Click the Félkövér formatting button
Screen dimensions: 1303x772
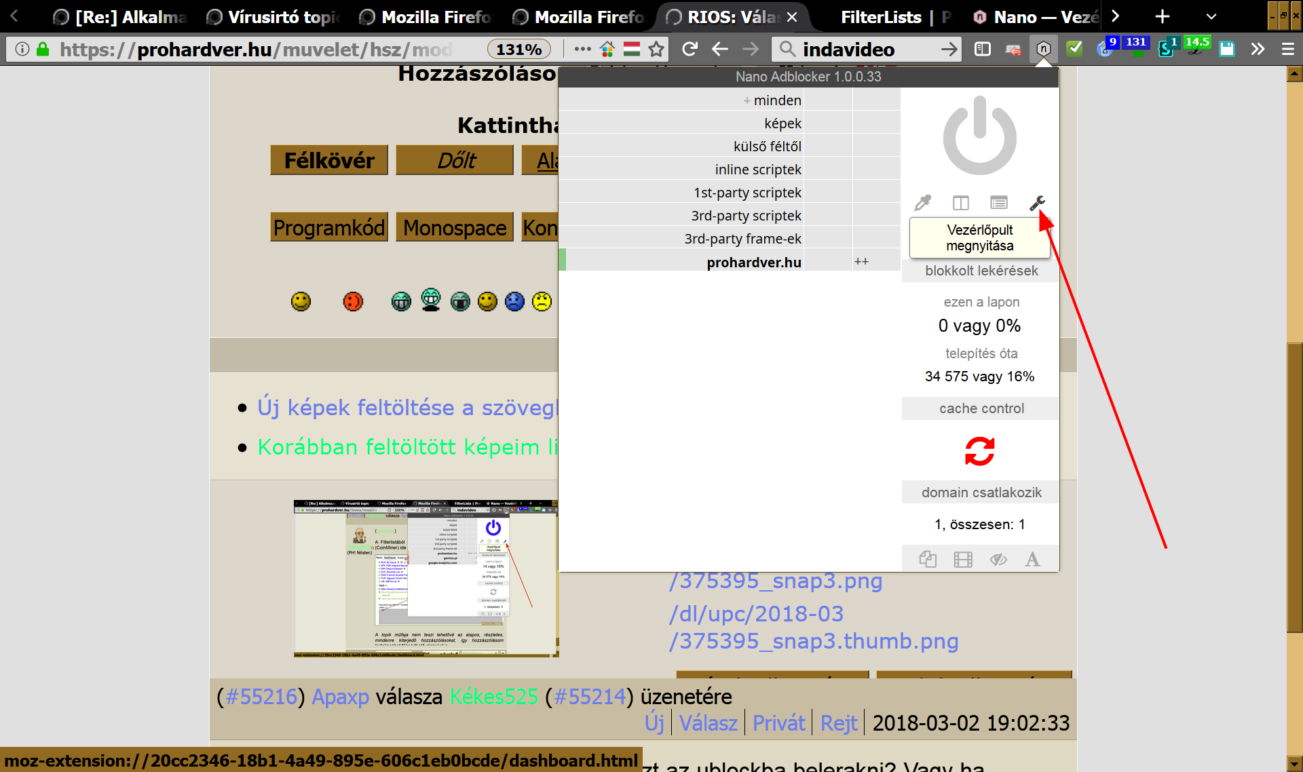coord(329,160)
